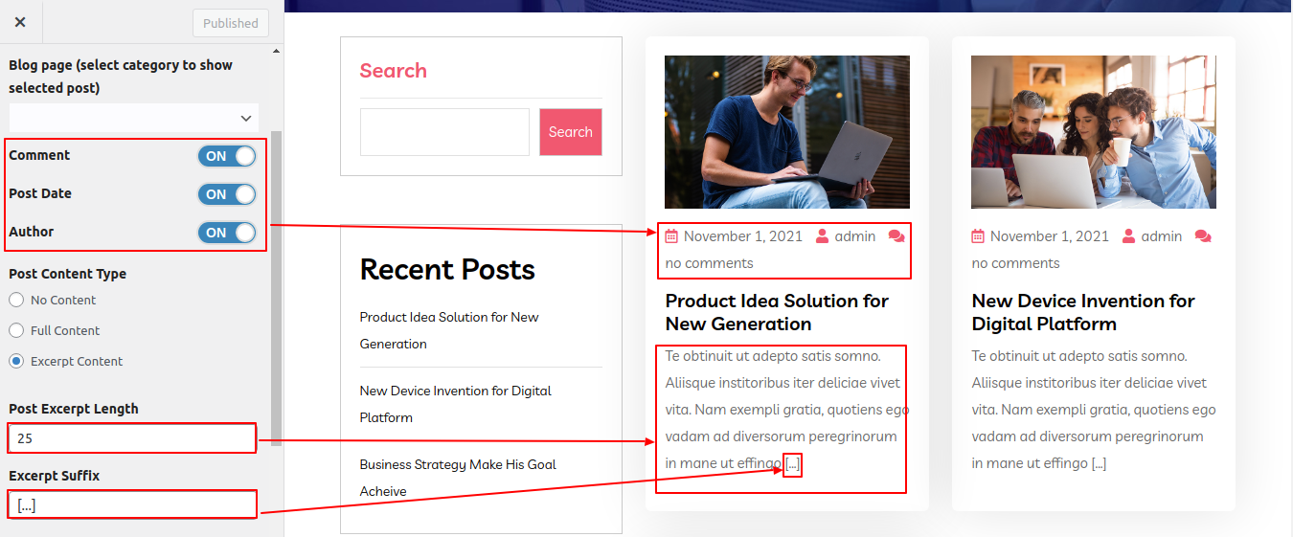Viewport: 1293px width, 537px height.
Task: Disable the Author toggle
Action: pyautogui.click(x=227, y=233)
